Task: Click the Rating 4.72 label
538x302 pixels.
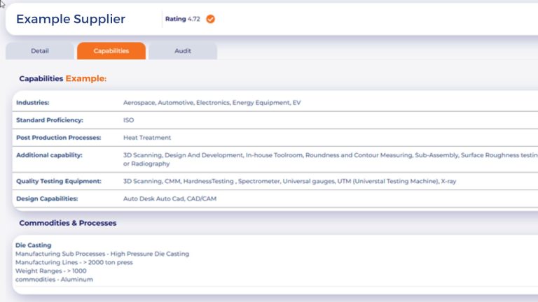Action: (182, 19)
